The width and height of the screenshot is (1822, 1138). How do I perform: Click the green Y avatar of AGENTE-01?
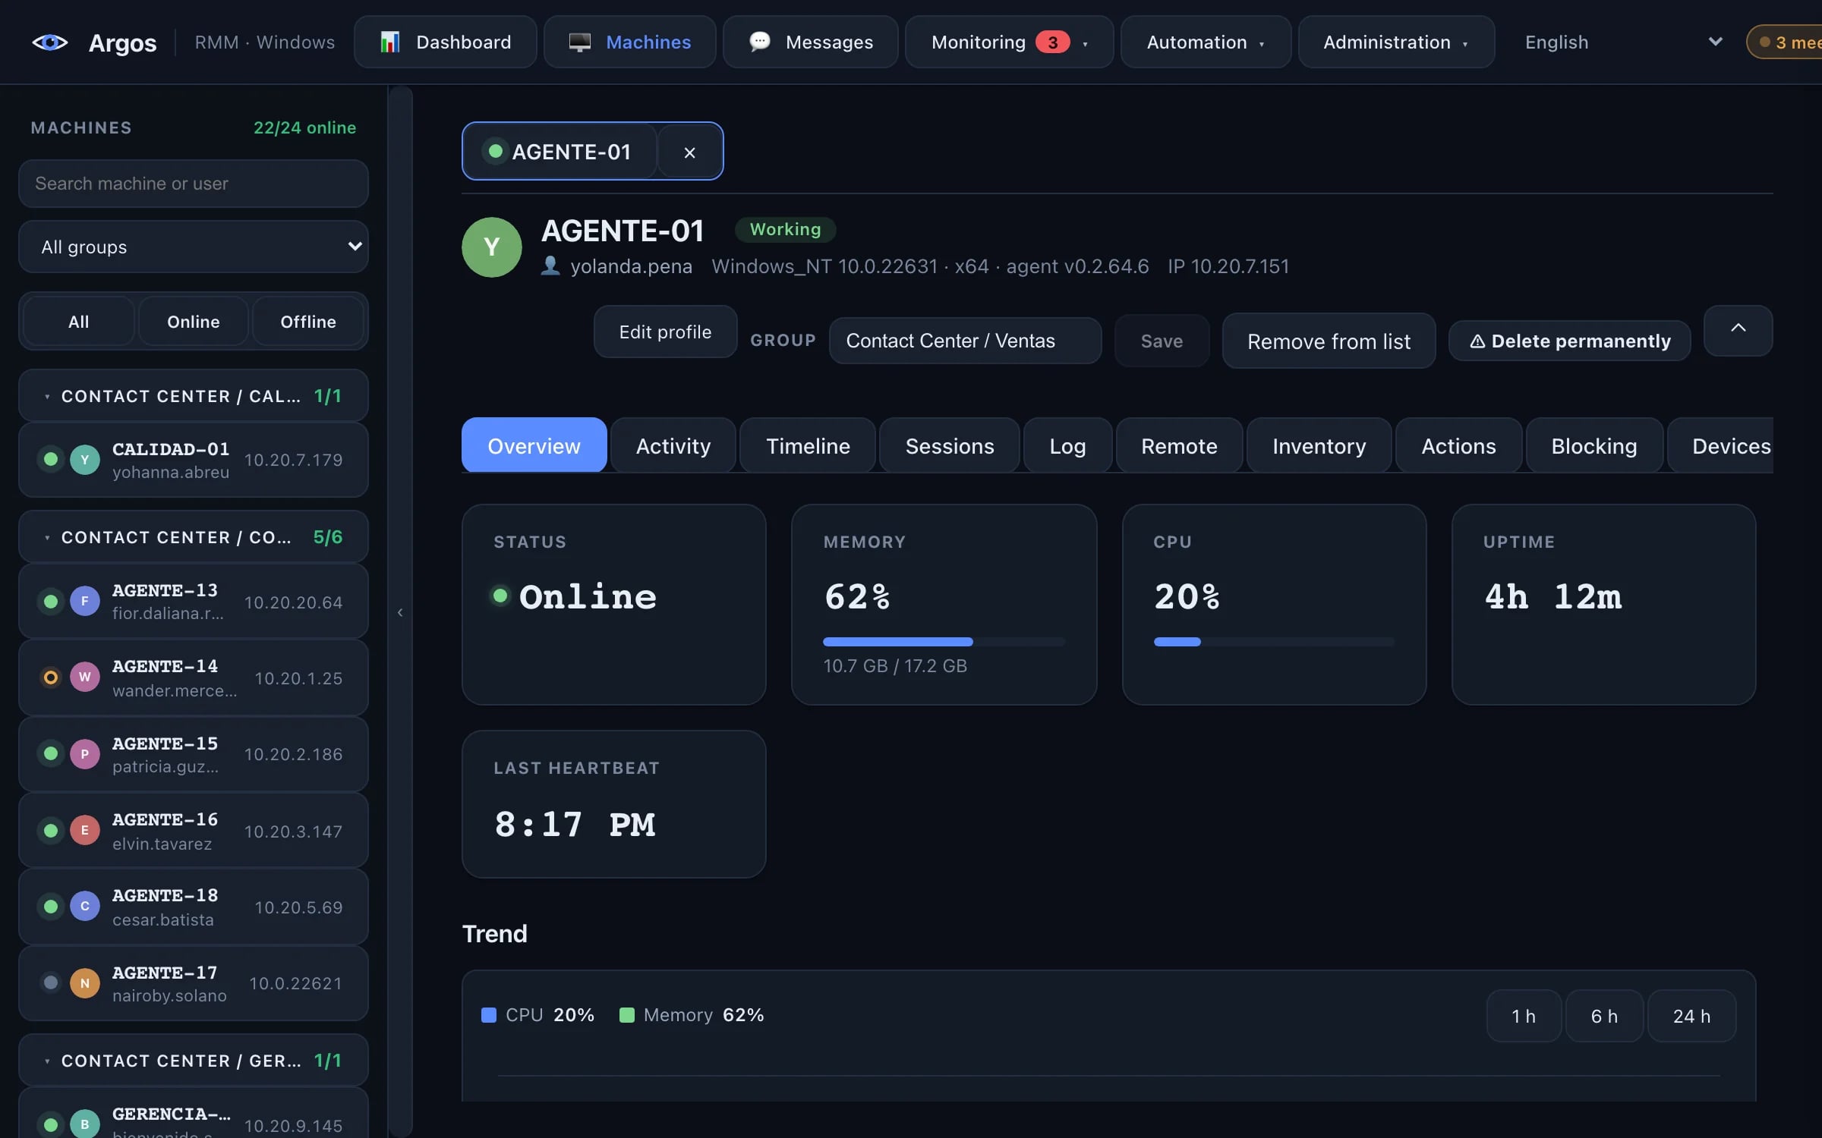[x=492, y=247]
